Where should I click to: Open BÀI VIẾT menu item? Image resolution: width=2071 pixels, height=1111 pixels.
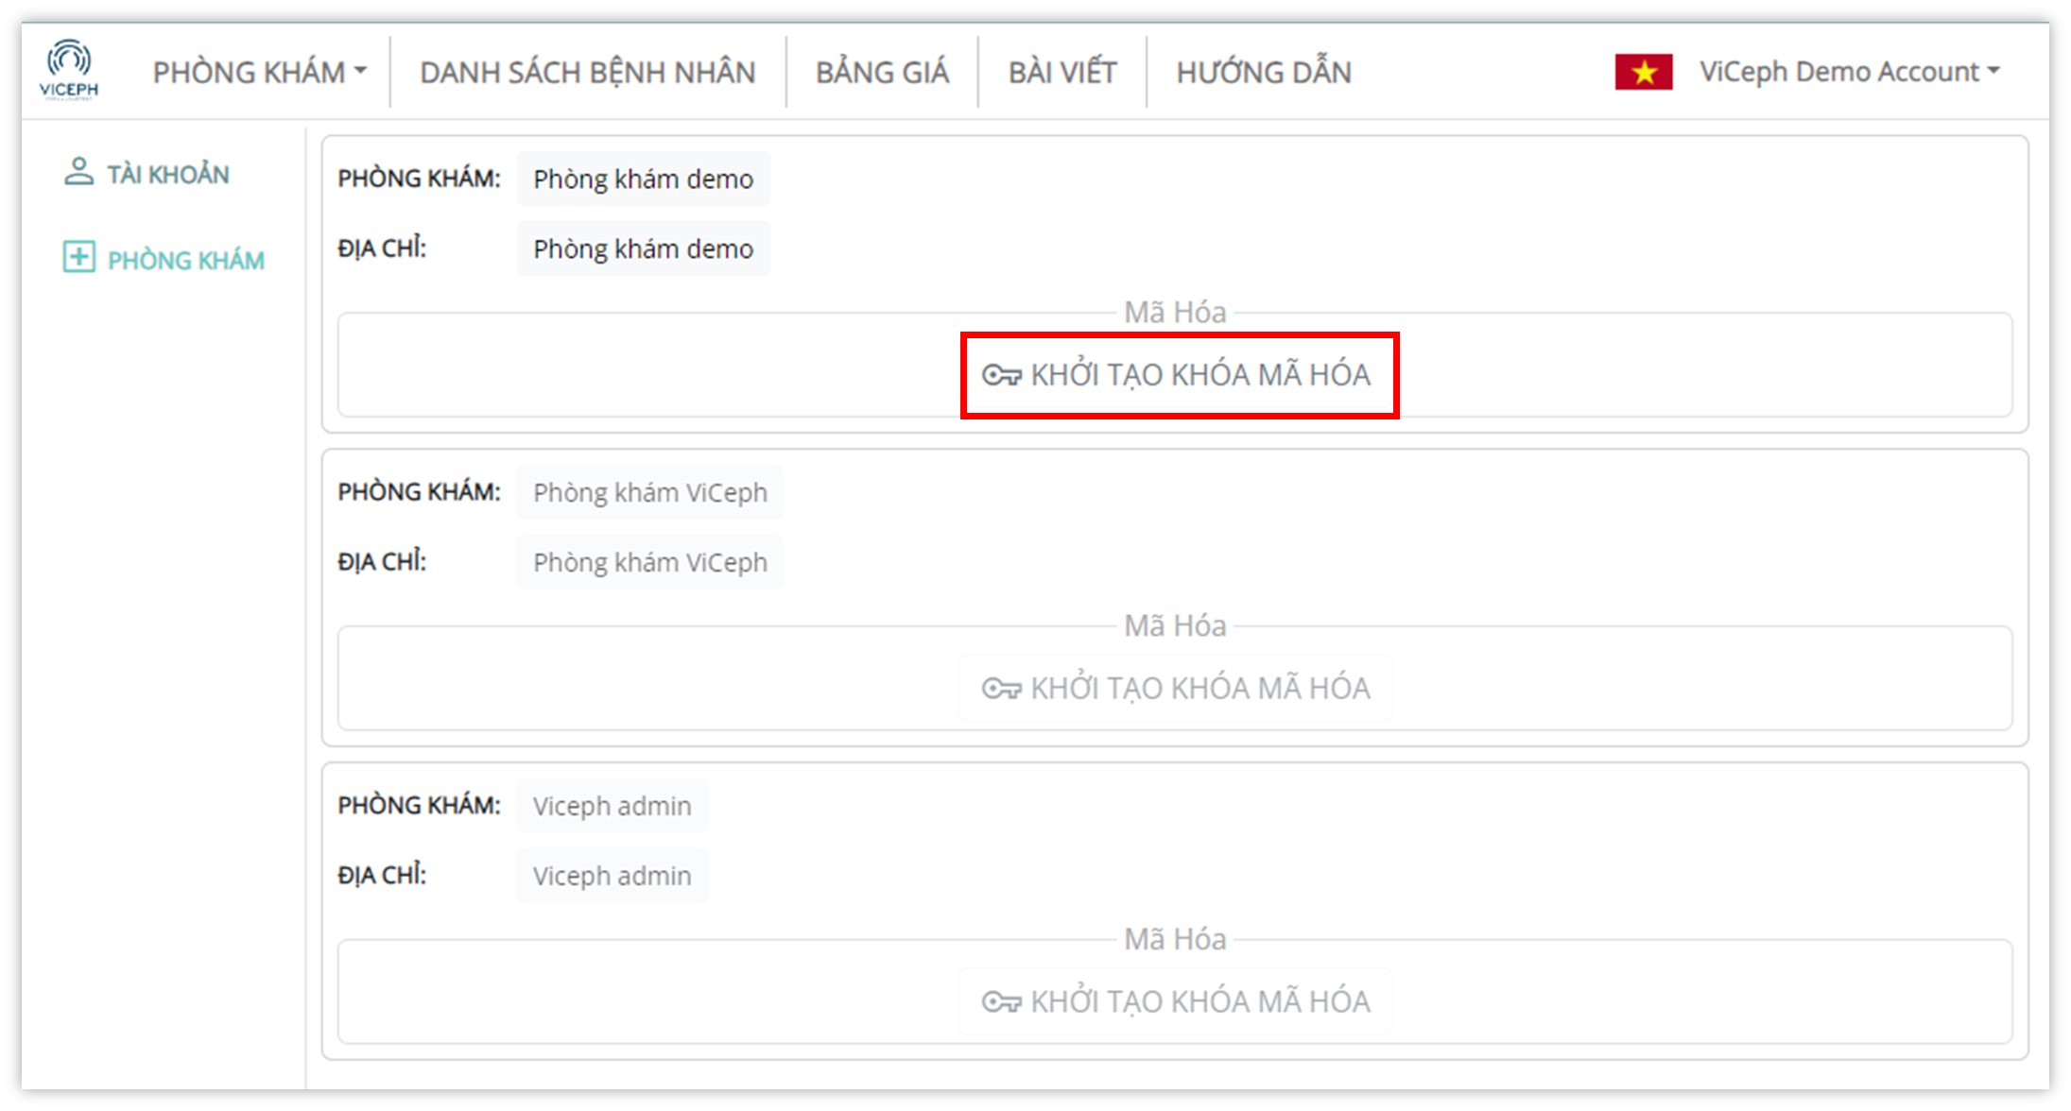pyautogui.click(x=1062, y=72)
